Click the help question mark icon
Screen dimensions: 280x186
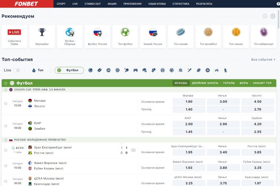(278, 4)
